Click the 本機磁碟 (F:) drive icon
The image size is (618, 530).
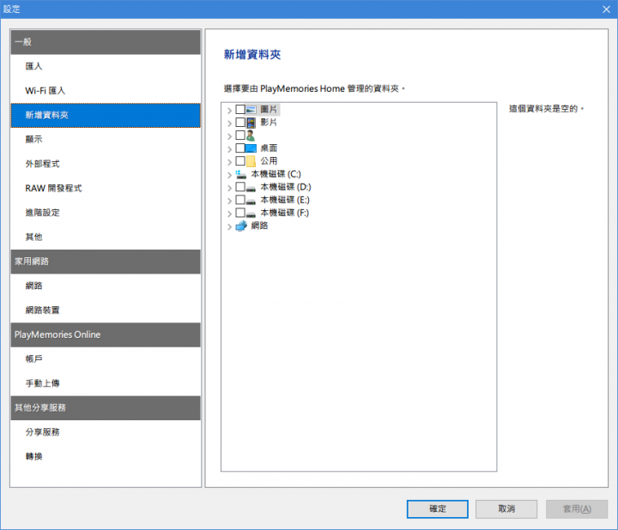click(251, 214)
